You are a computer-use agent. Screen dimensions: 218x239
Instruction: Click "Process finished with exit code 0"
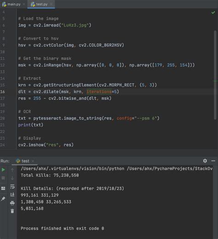(x=63, y=228)
